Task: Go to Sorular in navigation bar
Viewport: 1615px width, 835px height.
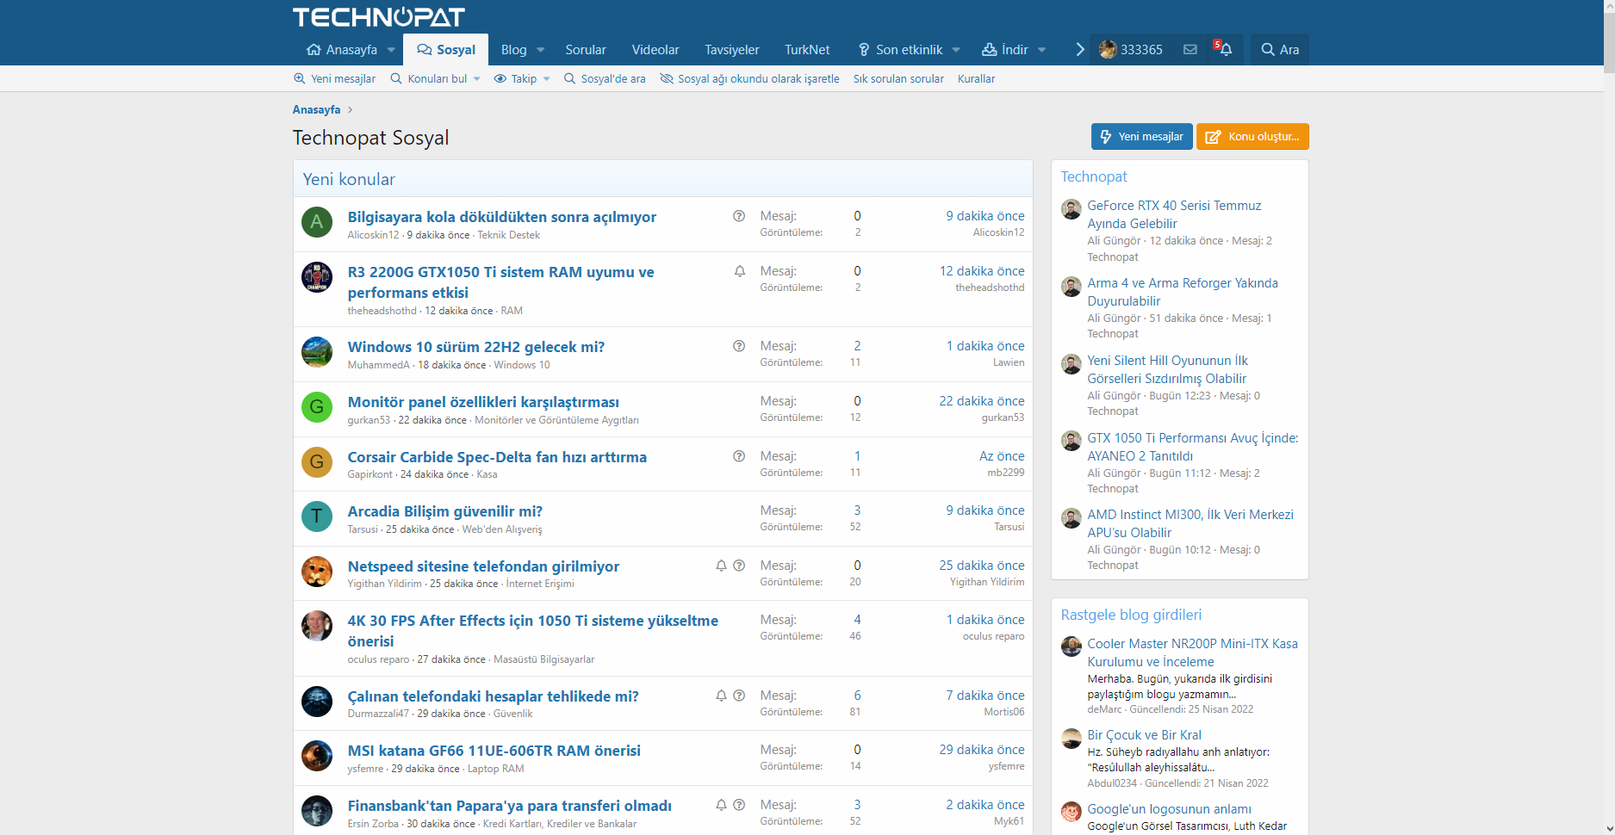Action: [586, 50]
